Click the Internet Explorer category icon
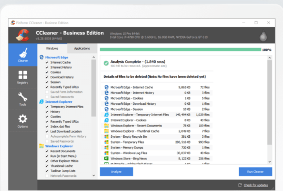This screenshot has height=191, width=283. tap(41, 102)
